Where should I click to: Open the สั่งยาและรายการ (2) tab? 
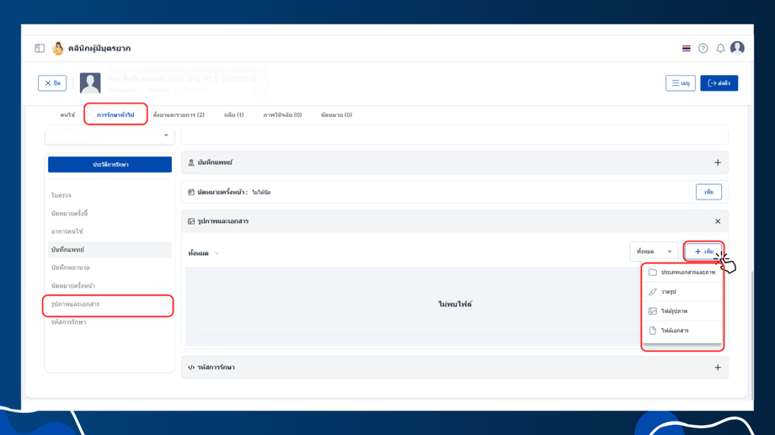(x=179, y=114)
